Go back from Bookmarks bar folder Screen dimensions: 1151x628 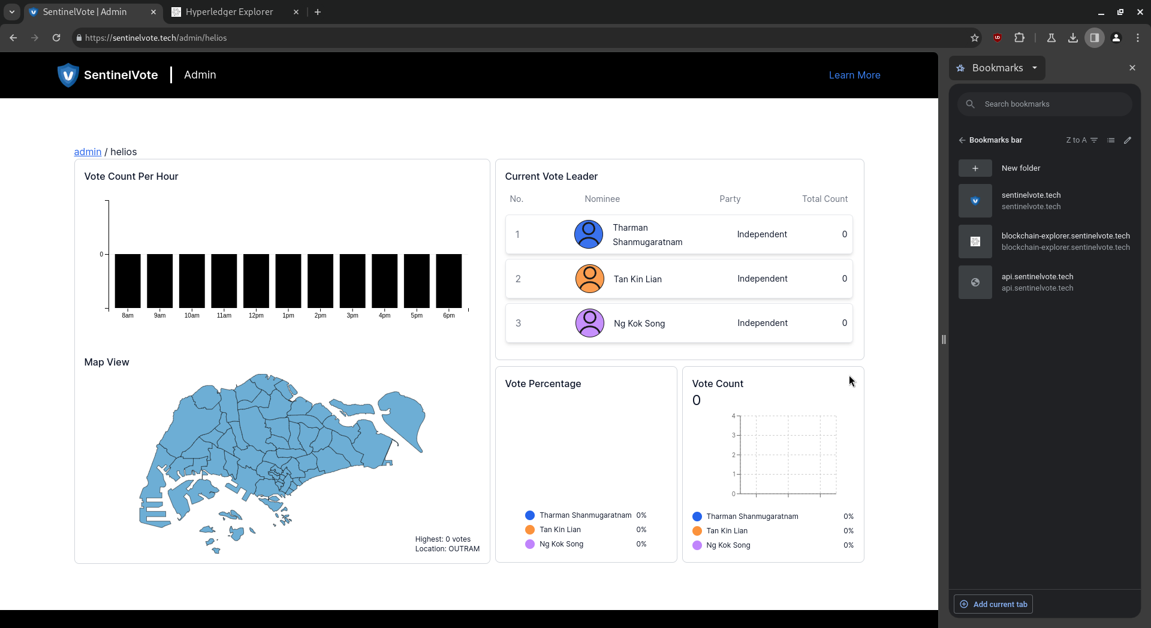(x=962, y=140)
